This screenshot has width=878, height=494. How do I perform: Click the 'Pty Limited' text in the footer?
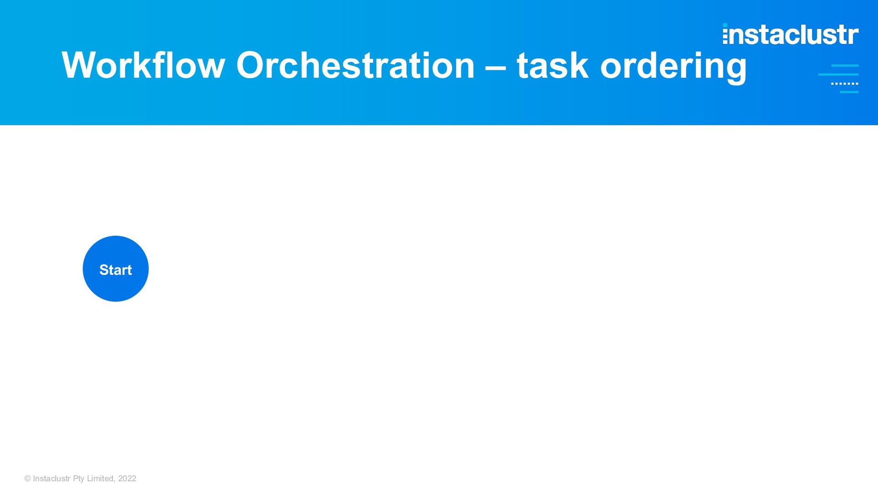point(93,478)
